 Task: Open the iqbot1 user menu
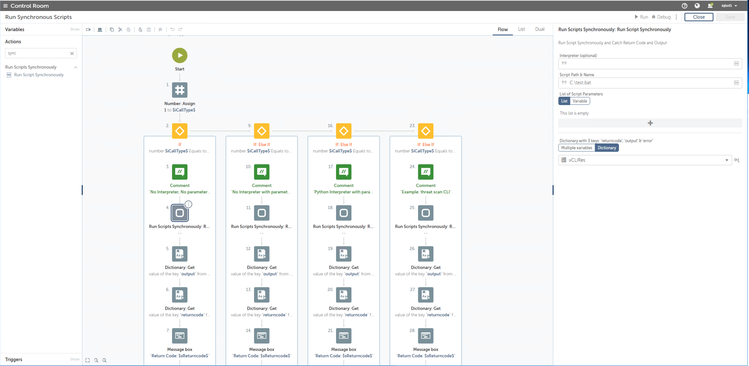(x=729, y=6)
